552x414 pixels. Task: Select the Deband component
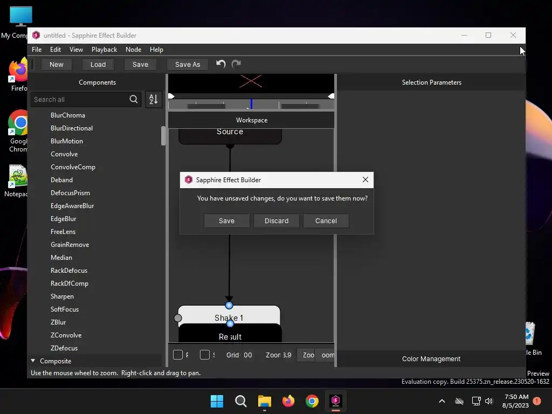[x=61, y=180]
